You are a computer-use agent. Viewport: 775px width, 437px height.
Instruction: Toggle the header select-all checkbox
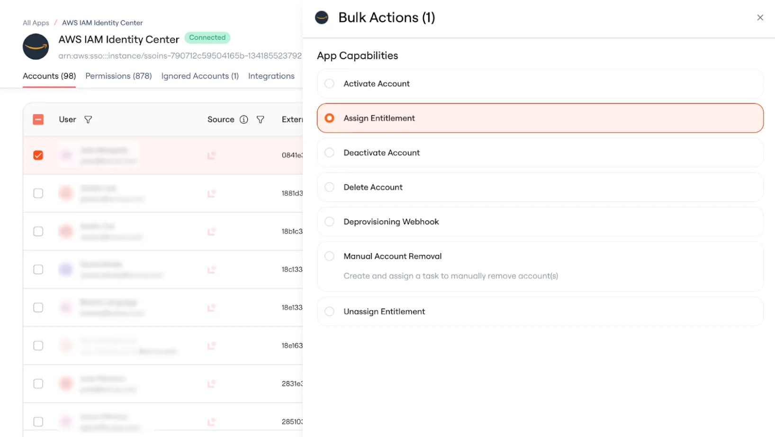click(x=38, y=119)
